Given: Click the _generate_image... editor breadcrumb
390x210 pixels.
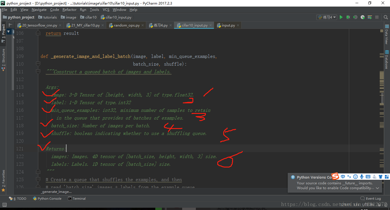Looking at the screenshot, I should point(56,192).
